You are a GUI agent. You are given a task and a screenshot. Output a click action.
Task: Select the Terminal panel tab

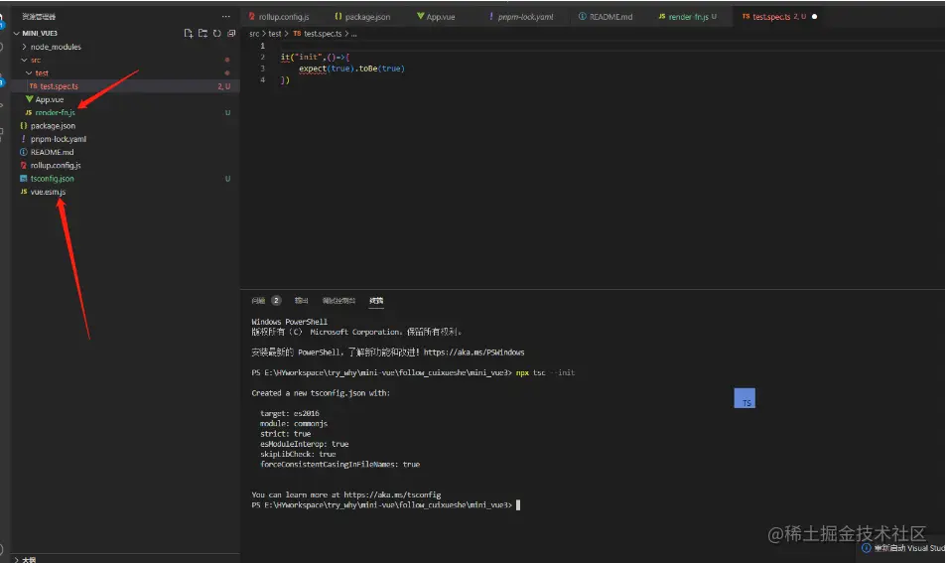[376, 301]
